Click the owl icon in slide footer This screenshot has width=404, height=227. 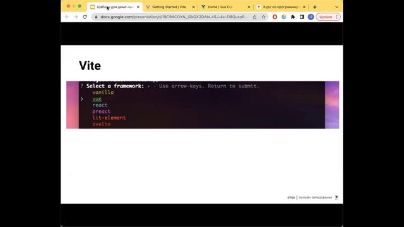[x=336, y=197]
